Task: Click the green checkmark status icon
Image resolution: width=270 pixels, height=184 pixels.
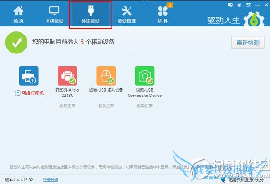Action: coord(16,43)
